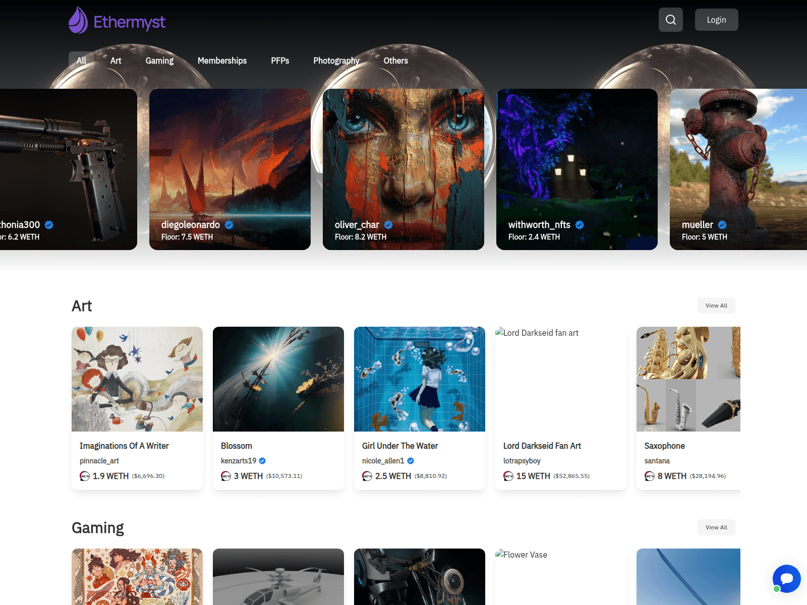The width and height of the screenshot is (807, 605).
Task: Open creator nicole_allen1
Action: click(x=383, y=461)
